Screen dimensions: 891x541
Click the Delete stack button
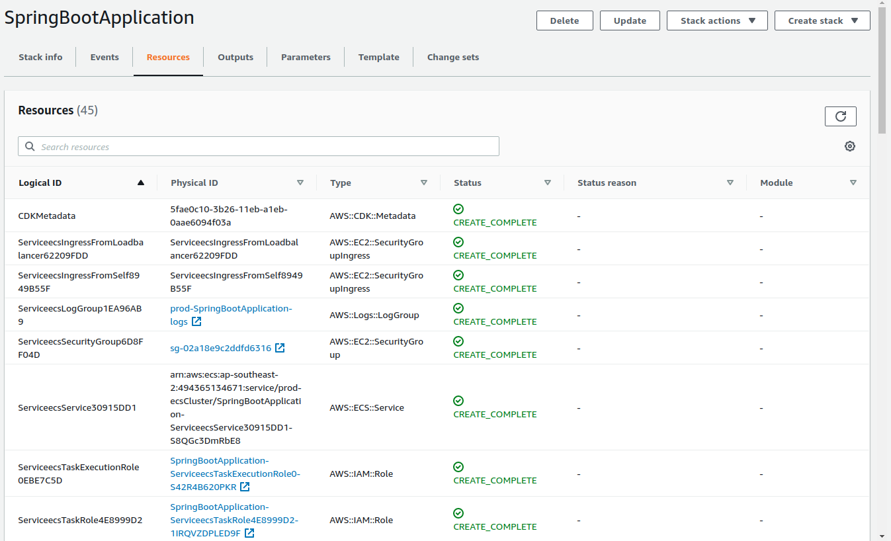(x=564, y=21)
